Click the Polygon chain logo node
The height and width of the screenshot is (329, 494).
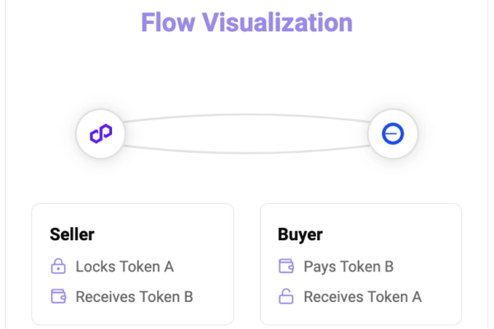pos(100,133)
